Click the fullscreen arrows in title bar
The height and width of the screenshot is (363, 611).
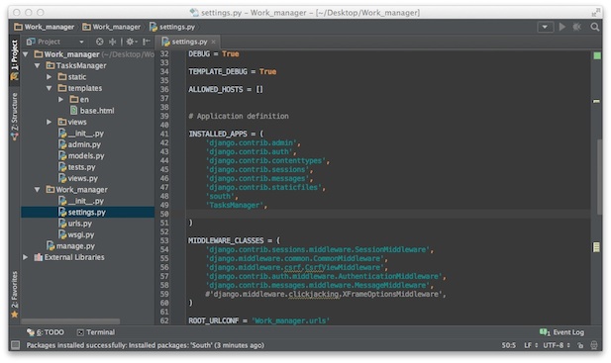coord(595,12)
